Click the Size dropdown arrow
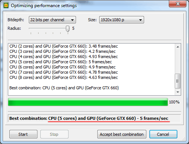The height and width of the screenshot is (144, 189). [x=140, y=20]
